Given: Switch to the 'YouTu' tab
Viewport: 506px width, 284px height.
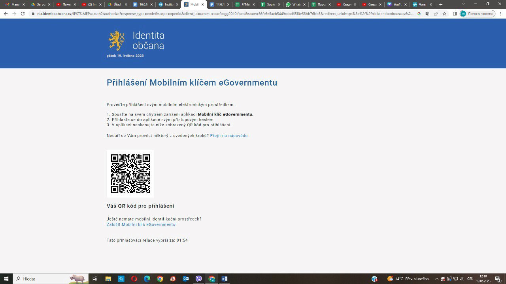Looking at the screenshot, I should coord(398,4).
